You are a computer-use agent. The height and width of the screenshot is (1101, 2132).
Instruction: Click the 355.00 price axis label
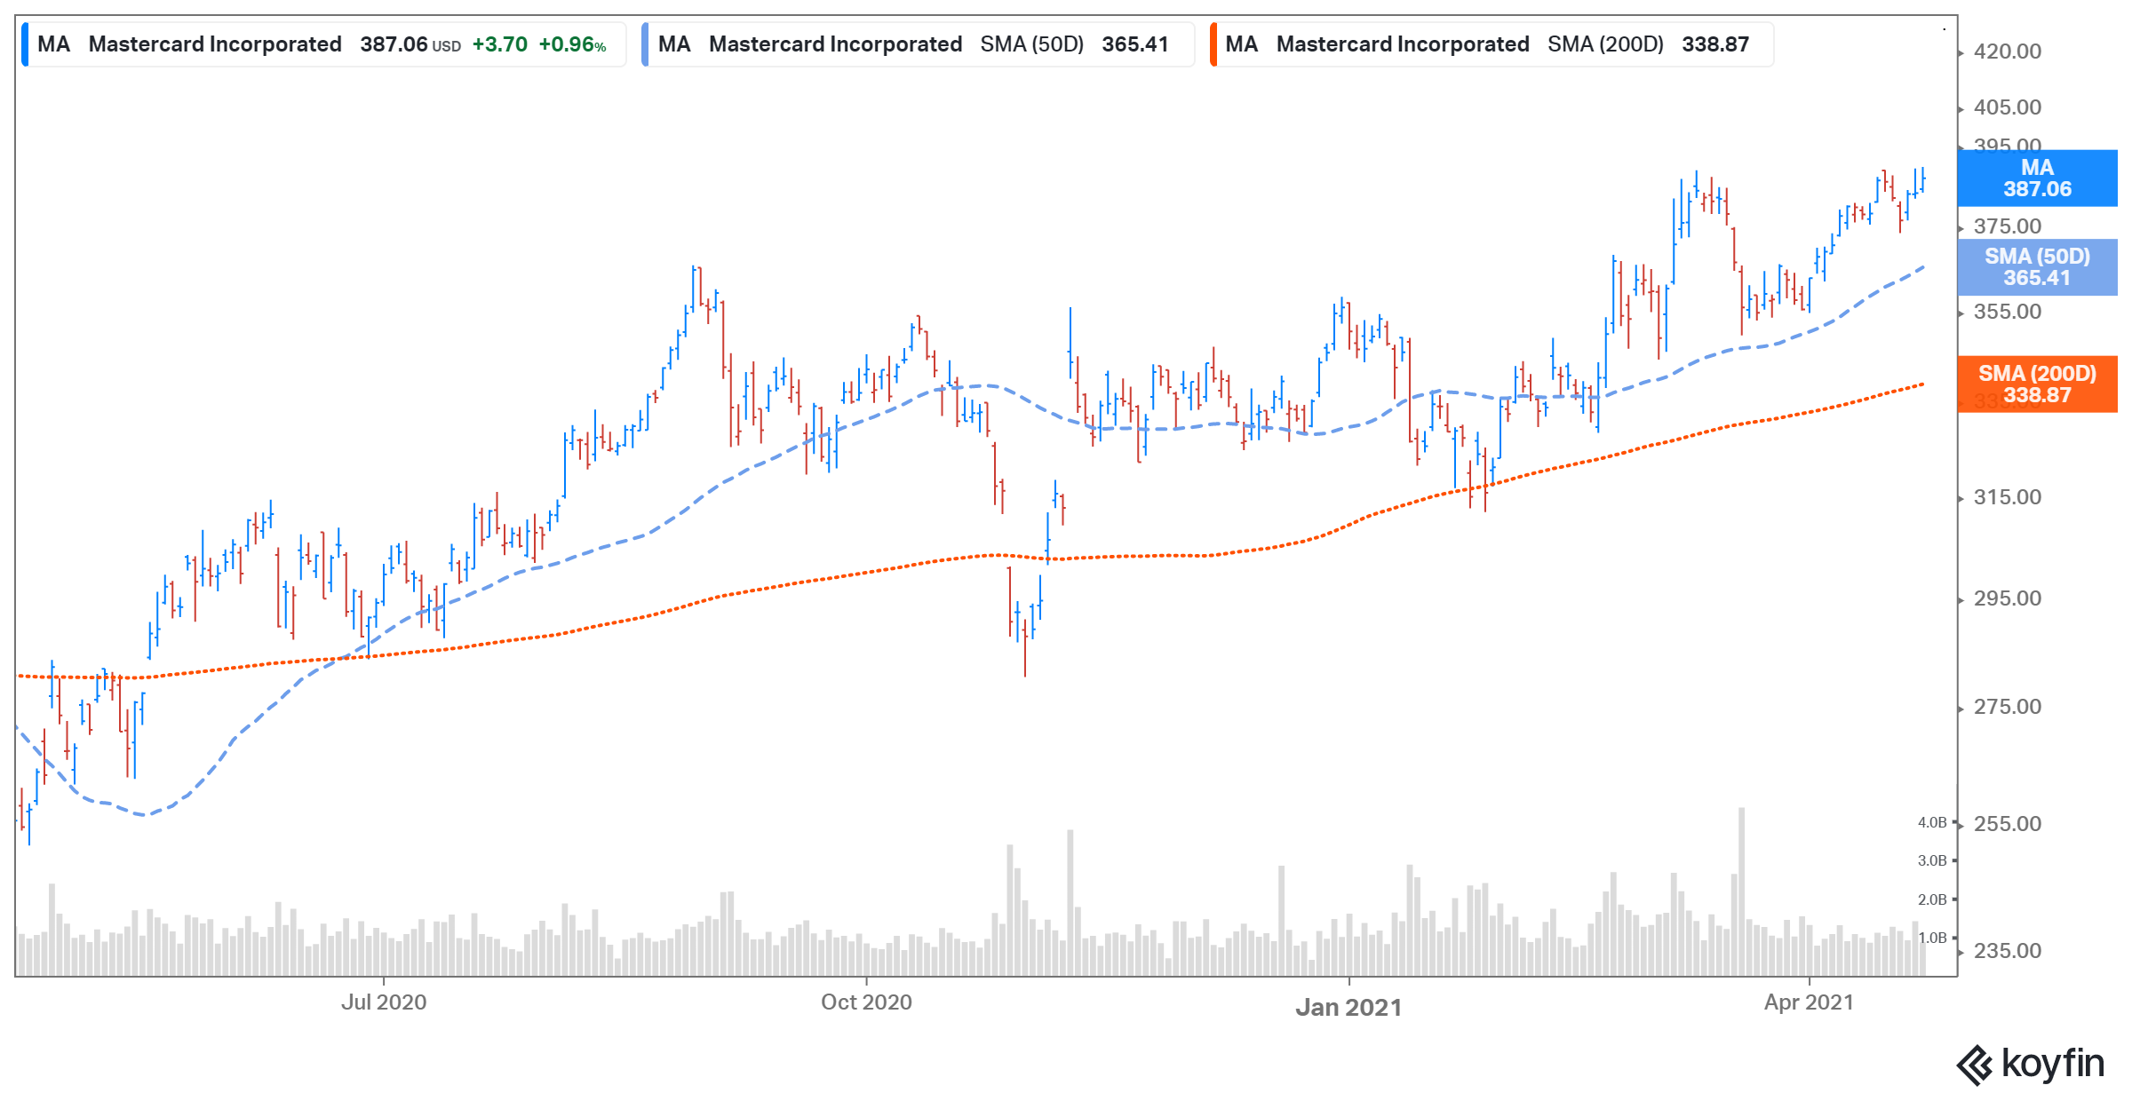click(2008, 312)
